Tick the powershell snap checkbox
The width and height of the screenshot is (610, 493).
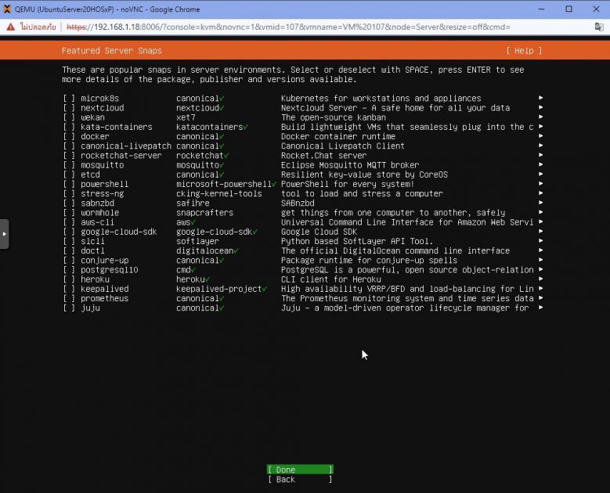coord(69,185)
